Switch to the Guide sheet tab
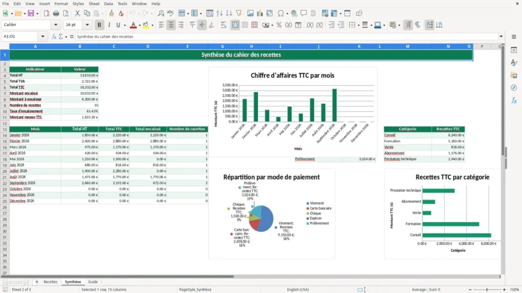This screenshot has width=522, height=293. point(93,282)
